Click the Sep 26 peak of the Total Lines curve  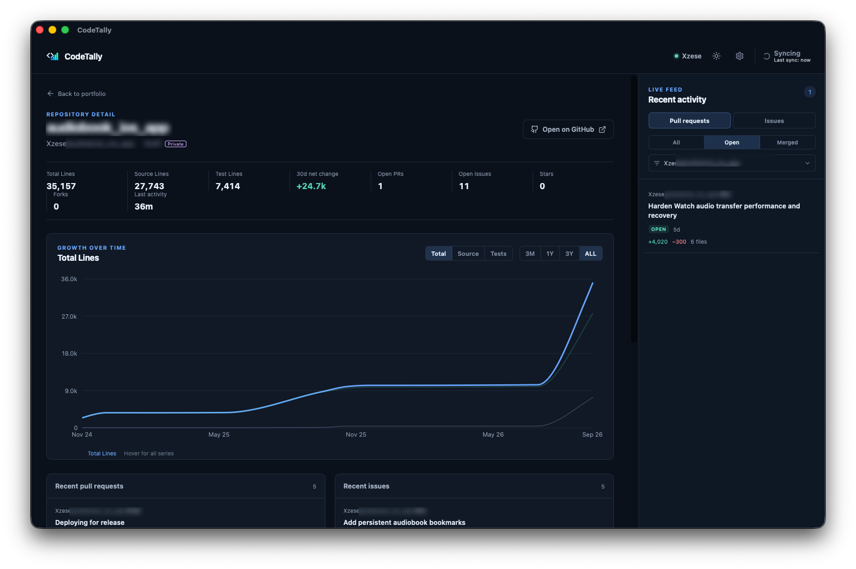(593, 283)
